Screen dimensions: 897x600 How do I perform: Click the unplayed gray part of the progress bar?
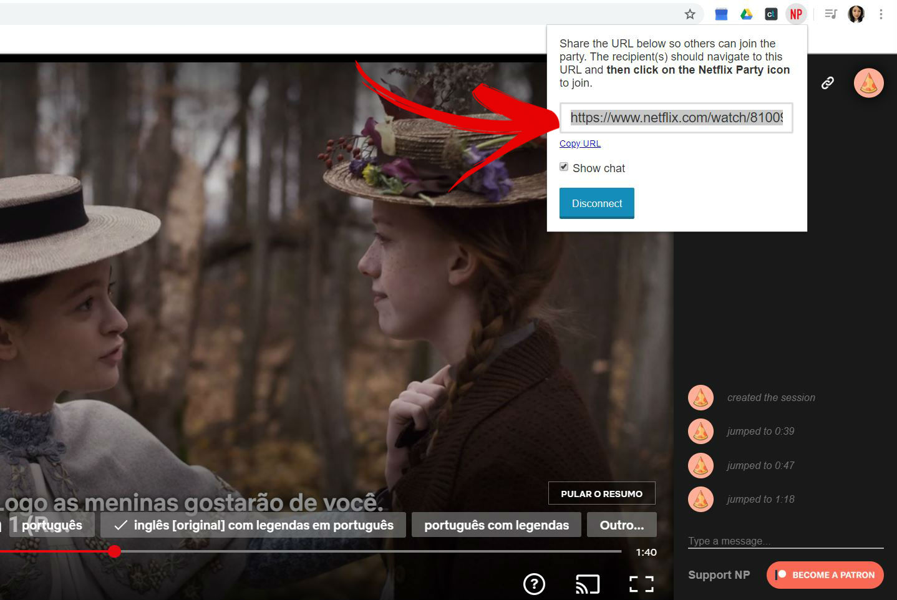pyautogui.click(x=371, y=551)
